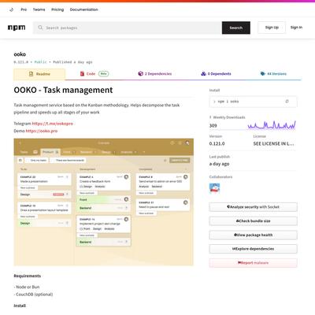The height and width of the screenshot is (315, 315).
Task: Click the collaborator avatar
Action: point(214,188)
